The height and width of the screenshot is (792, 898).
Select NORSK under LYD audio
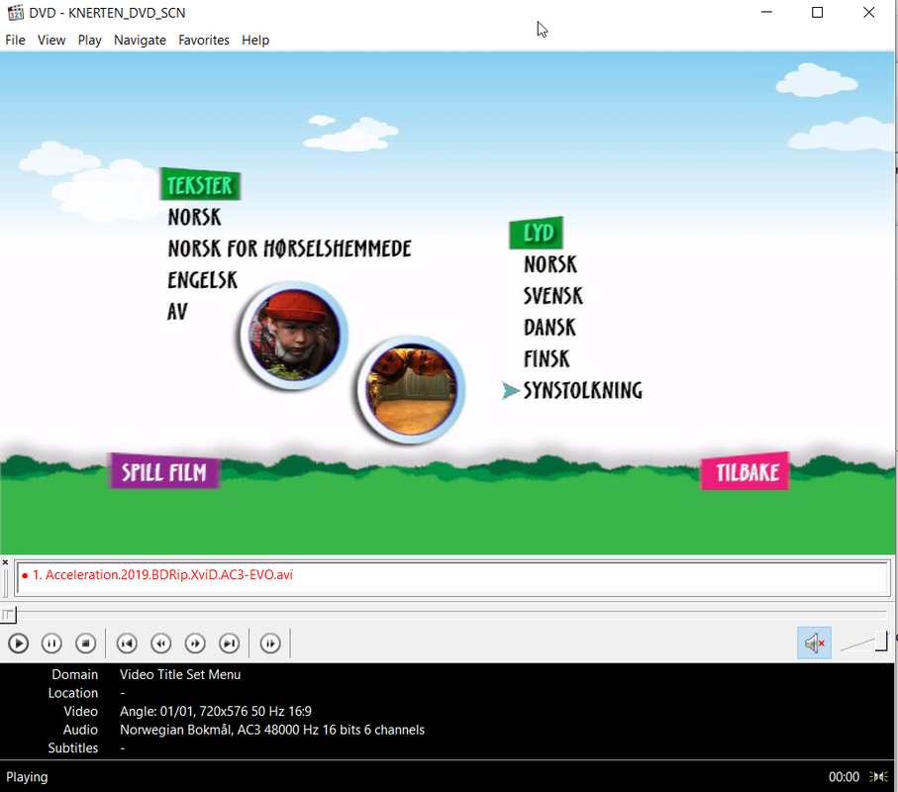[x=550, y=264]
